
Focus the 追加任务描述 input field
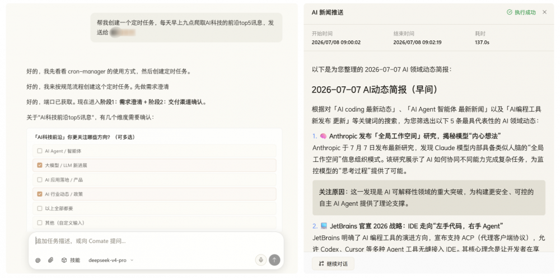point(156,241)
